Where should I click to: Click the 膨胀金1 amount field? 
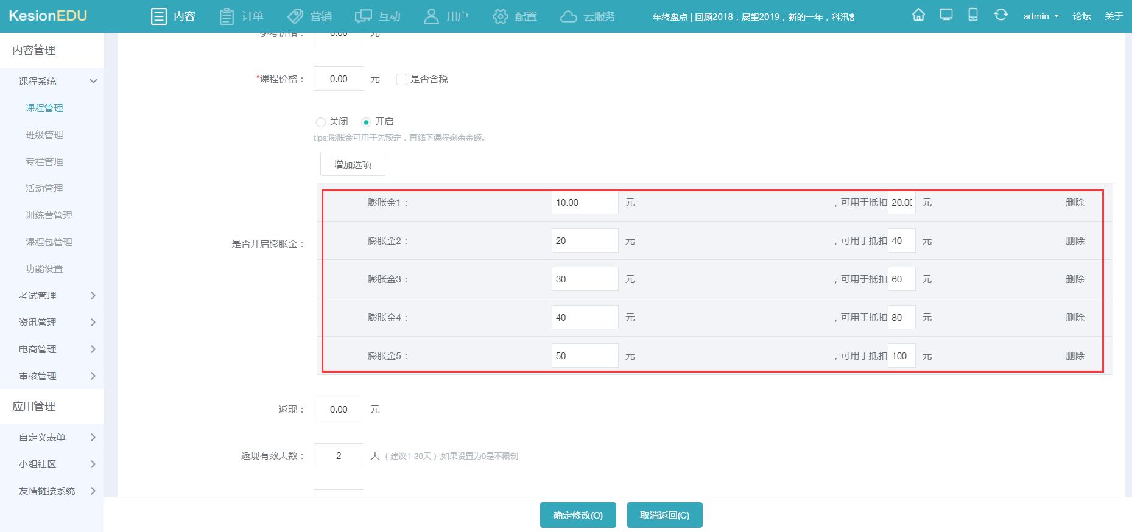click(x=585, y=203)
